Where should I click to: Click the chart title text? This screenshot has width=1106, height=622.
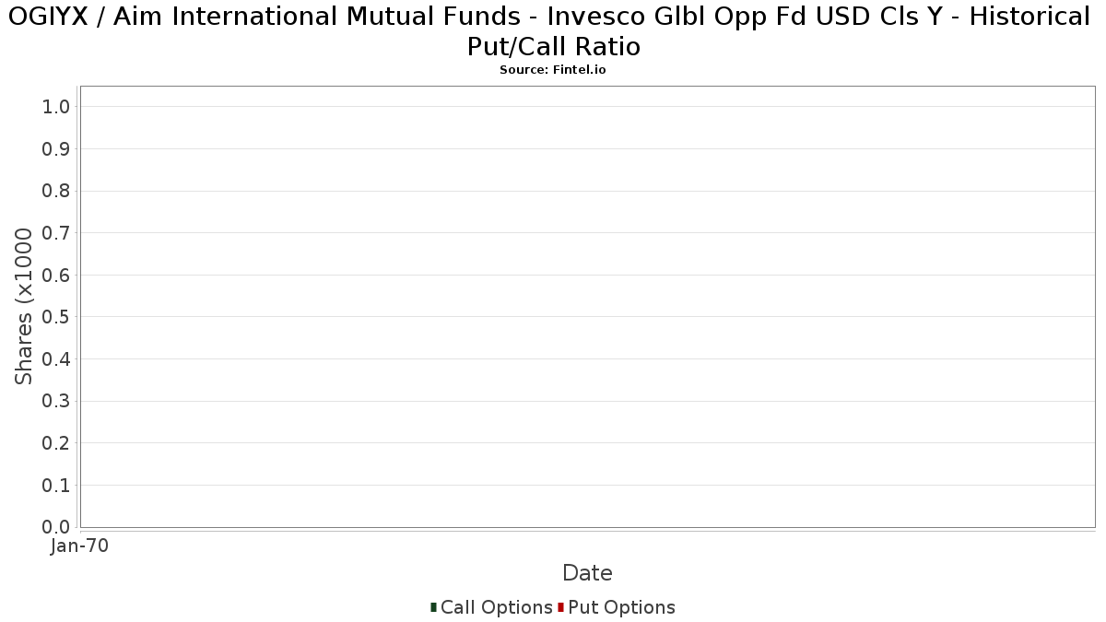coord(553,30)
